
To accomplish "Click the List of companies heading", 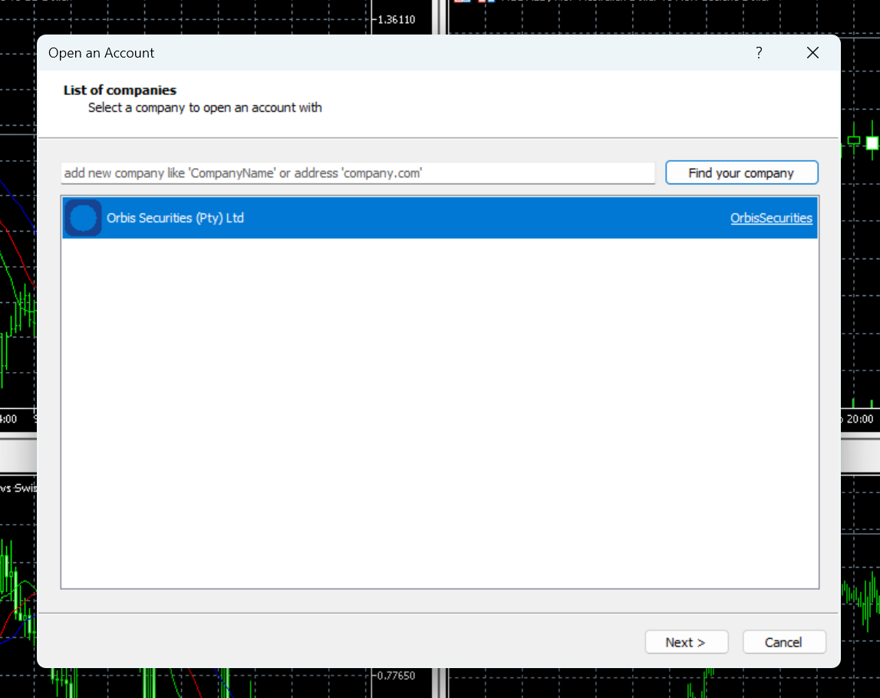I will tap(120, 91).
